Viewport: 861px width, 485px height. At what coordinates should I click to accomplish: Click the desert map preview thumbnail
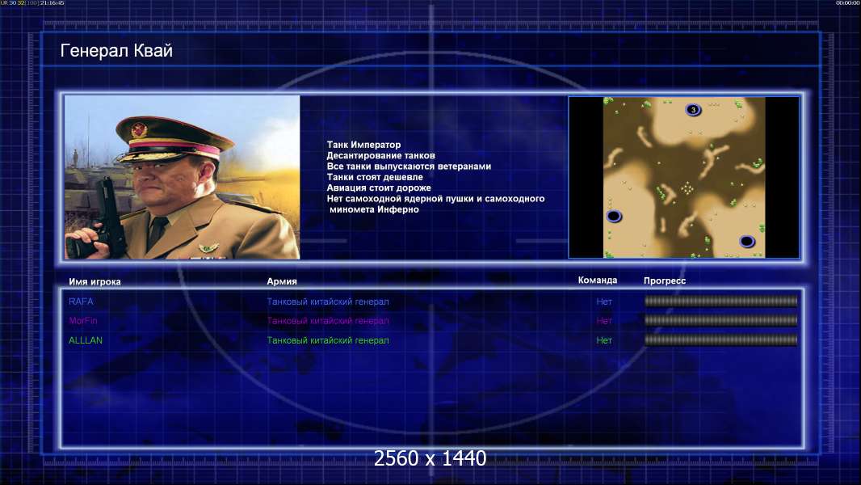[x=683, y=177]
